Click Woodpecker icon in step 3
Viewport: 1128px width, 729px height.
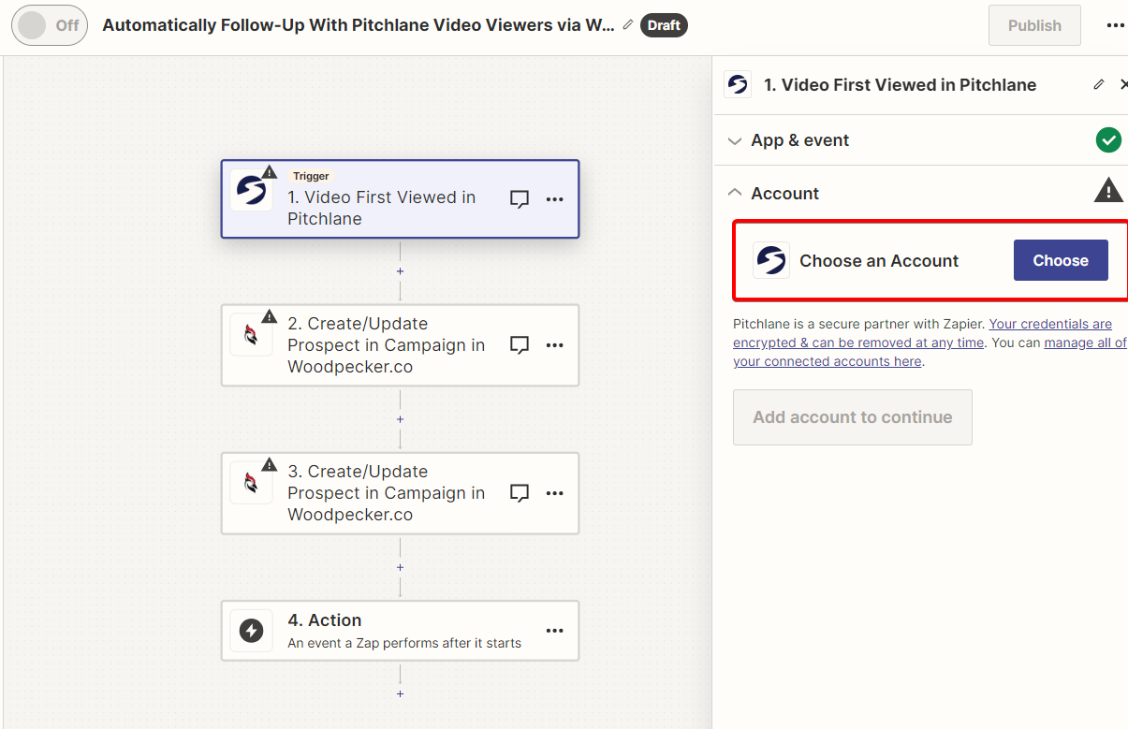[x=250, y=483]
